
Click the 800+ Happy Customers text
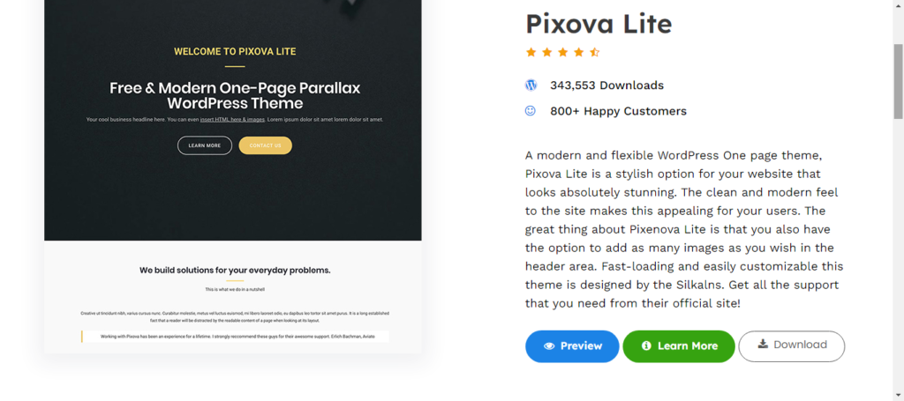[x=618, y=111]
